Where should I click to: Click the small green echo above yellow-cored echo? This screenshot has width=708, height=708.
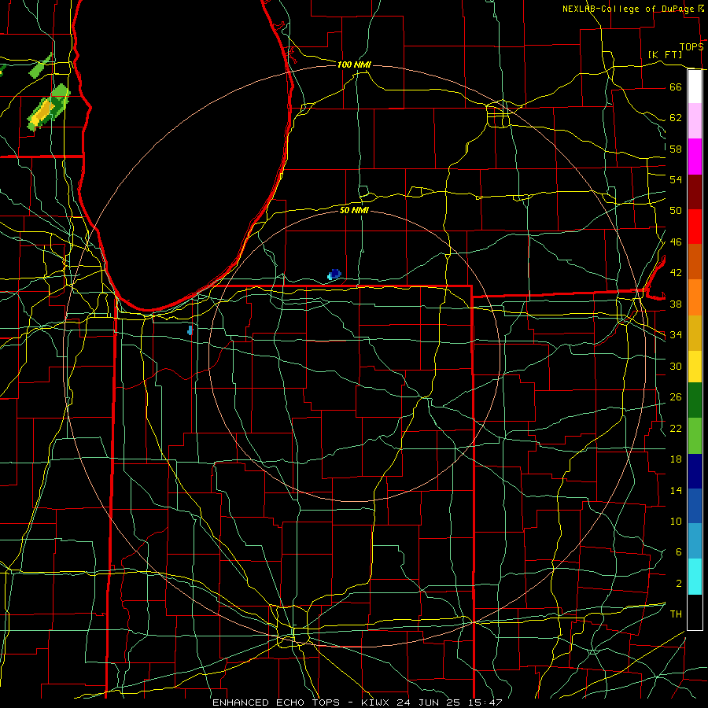pos(41,66)
